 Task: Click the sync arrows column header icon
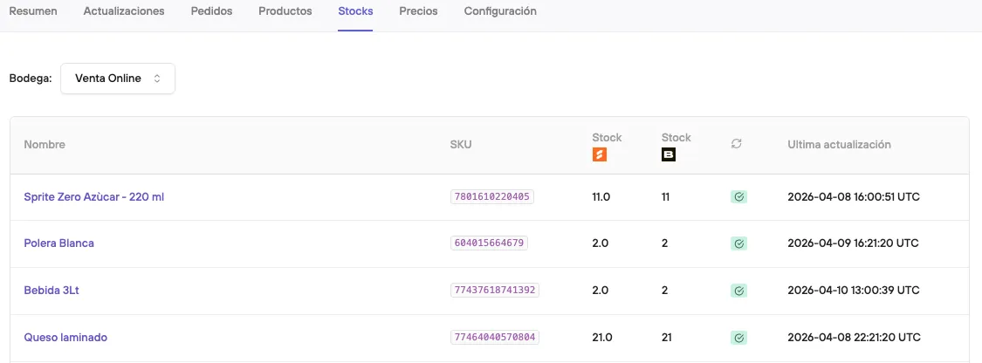point(737,144)
